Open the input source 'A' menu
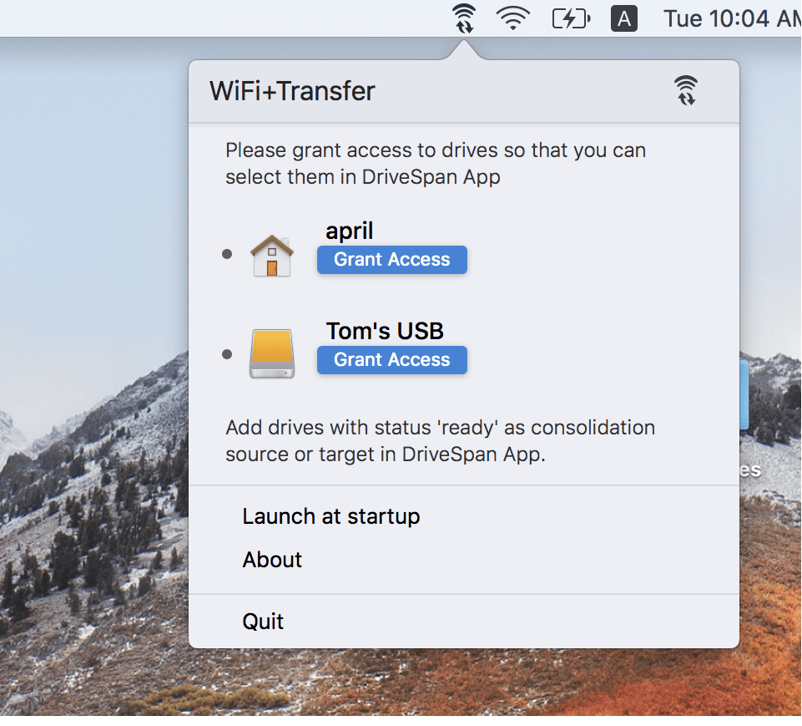Image resolution: width=802 pixels, height=726 pixels. click(624, 19)
